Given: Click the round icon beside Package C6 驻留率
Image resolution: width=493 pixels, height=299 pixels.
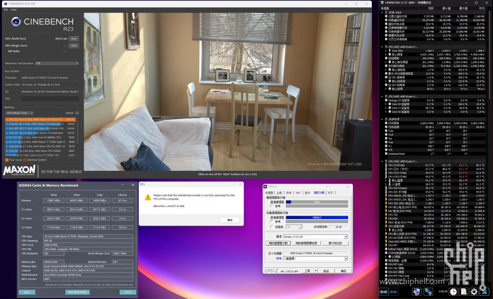Looking at the screenshot, I should 386,100.
